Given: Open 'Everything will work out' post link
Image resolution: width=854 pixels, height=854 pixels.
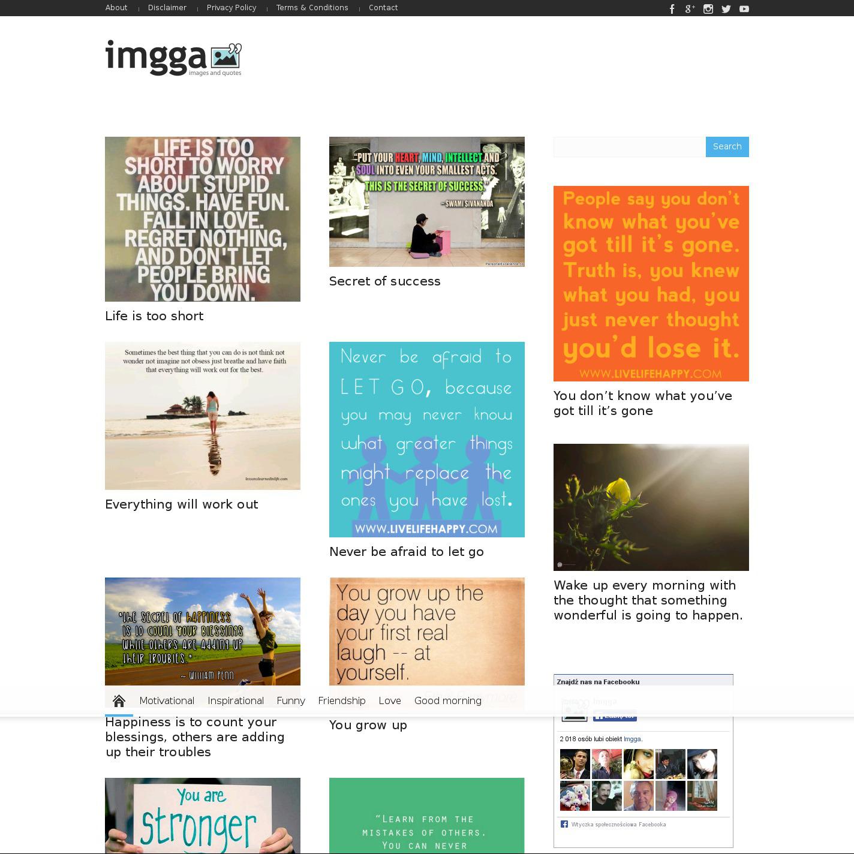Looking at the screenshot, I should click(x=181, y=504).
